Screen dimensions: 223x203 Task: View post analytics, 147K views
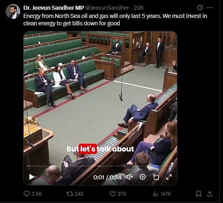tap(162, 194)
